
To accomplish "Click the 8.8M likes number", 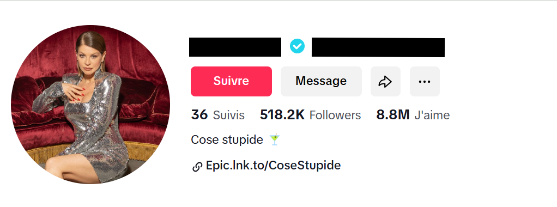I will point(393,115).
